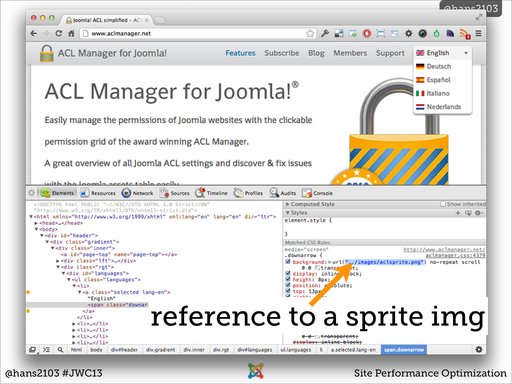The width and height of the screenshot is (512, 384).
Task: Collapse the Styles section
Action: (x=287, y=213)
